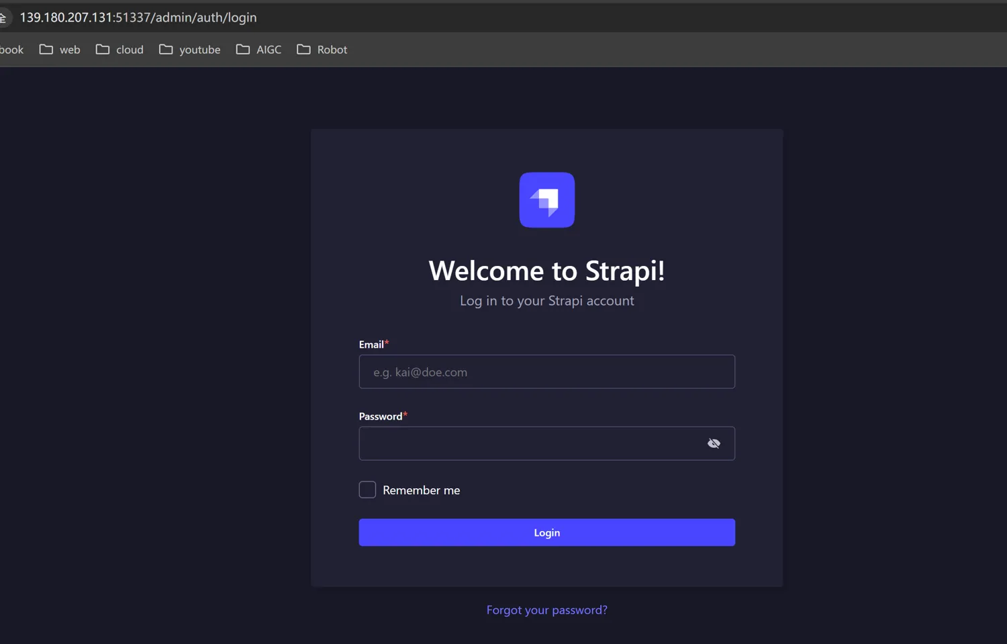This screenshot has width=1007, height=644.
Task: Check the Remember me checkbox
Action: coord(367,490)
